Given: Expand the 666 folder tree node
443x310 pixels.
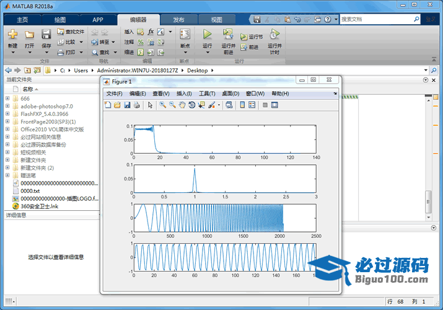Looking at the screenshot, I should pyautogui.click(x=7, y=99).
